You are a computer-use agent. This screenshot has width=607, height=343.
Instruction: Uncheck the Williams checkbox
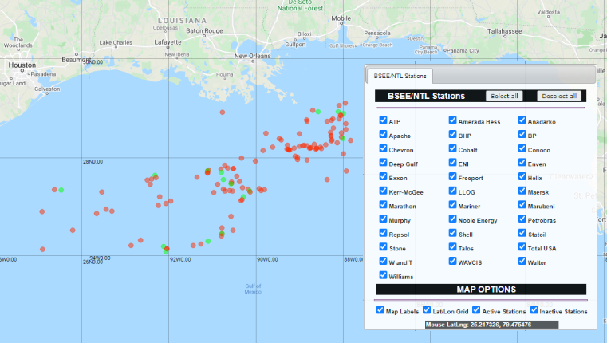pos(383,275)
